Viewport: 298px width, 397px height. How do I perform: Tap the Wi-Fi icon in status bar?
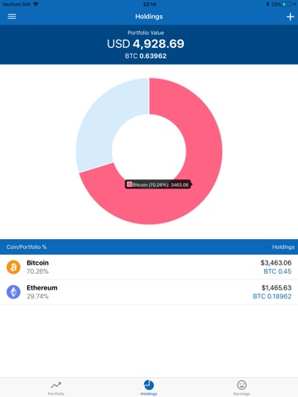pos(36,4)
